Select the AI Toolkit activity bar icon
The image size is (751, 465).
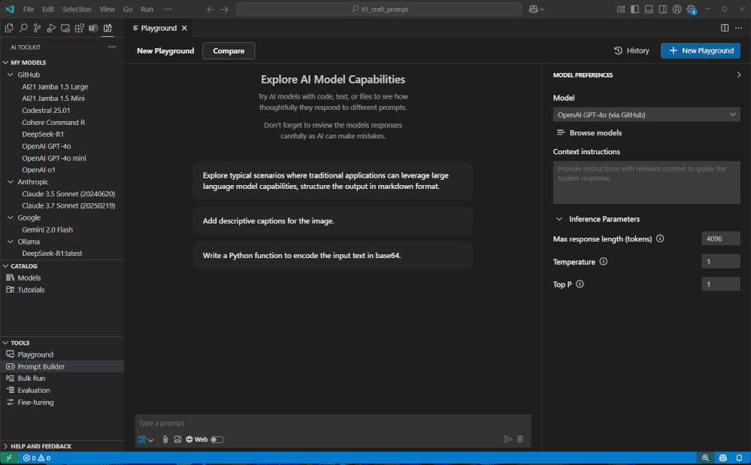coord(108,29)
